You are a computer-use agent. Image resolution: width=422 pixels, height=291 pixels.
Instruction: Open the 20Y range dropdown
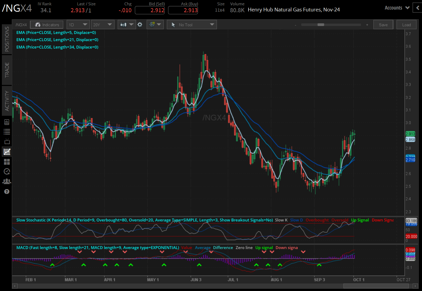[x=103, y=25]
